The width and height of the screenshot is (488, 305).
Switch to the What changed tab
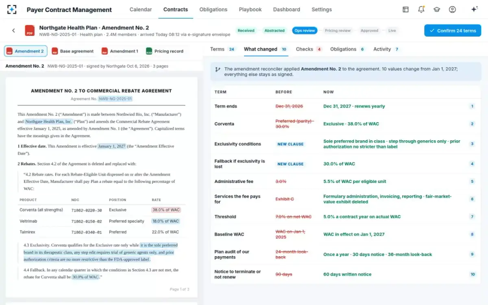[x=266, y=49]
